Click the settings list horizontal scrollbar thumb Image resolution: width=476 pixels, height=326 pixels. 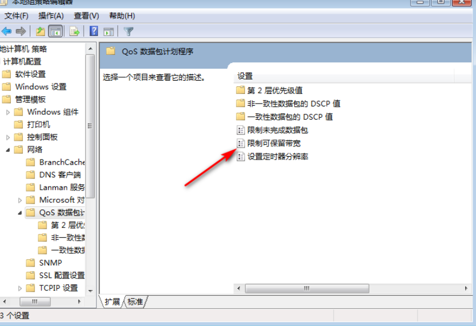click(x=307, y=288)
